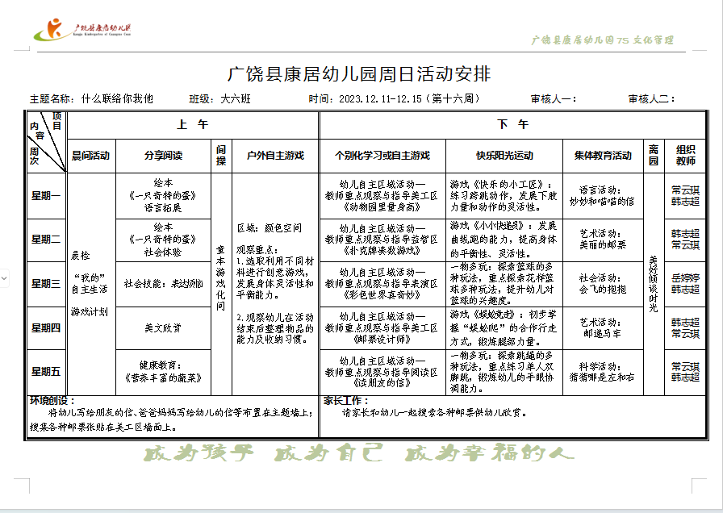The height and width of the screenshot is (513, 723).
Task: Click the 快乐阳光运动 column header
Action: [x=504, y=156]
